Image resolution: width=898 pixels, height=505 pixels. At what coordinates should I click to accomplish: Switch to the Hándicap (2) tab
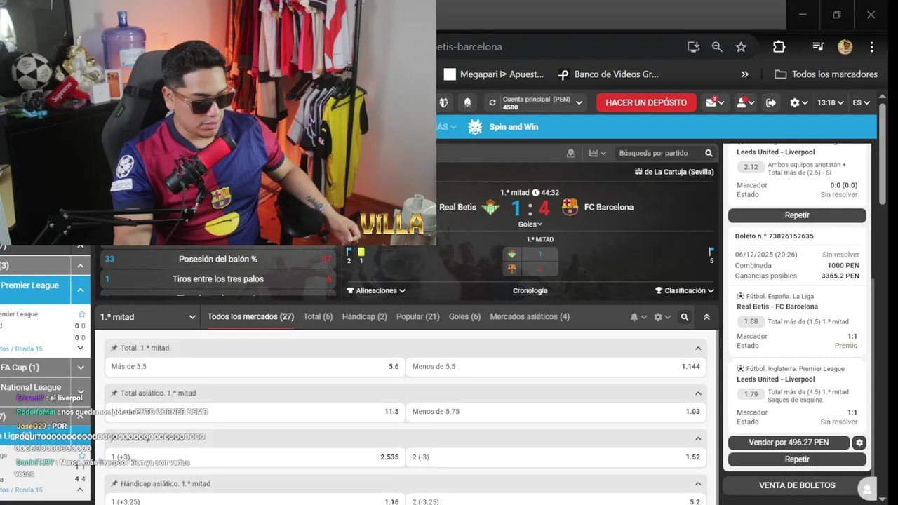pyautogui.click(x=364, y=317)
